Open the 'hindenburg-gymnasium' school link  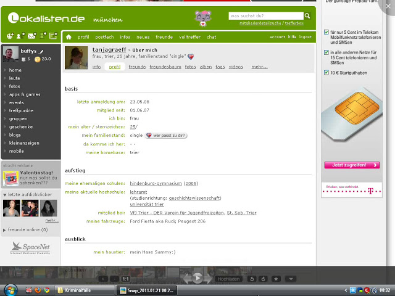point(156,184)
